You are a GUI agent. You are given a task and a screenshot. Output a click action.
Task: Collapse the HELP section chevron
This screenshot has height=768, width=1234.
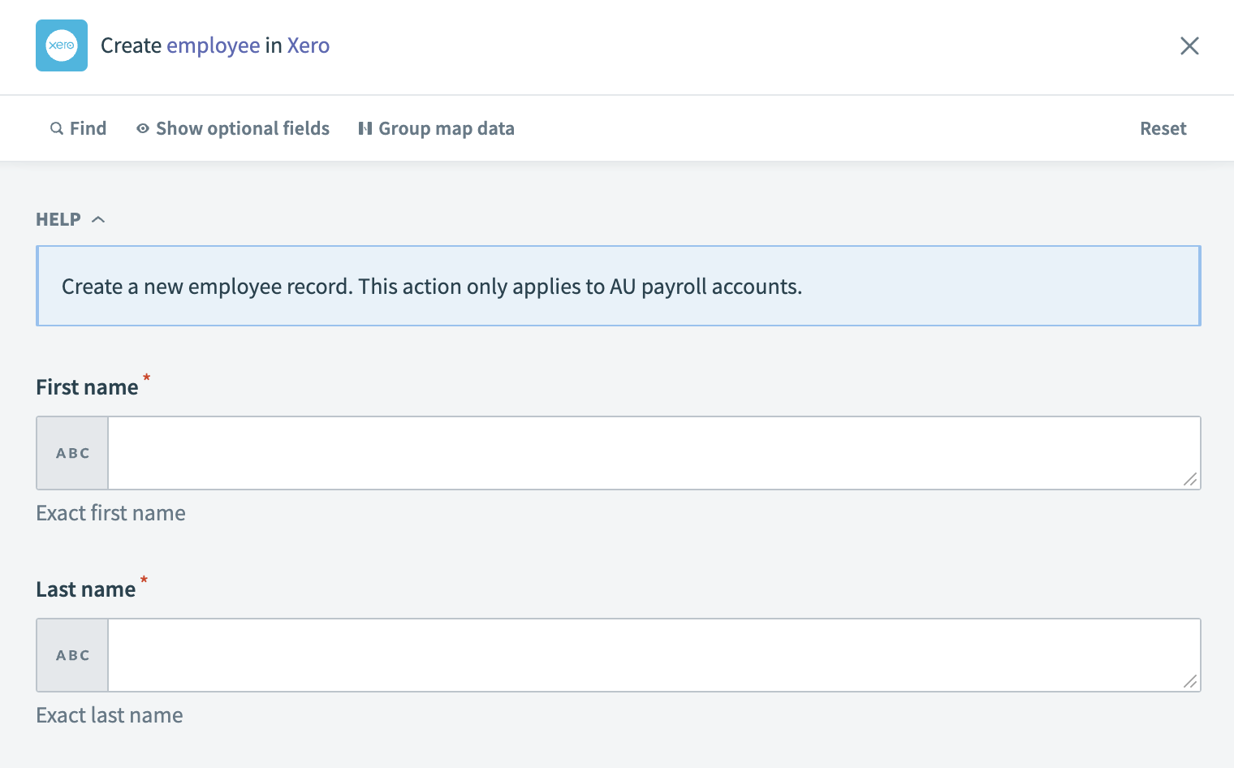click(x=98, y=219)
